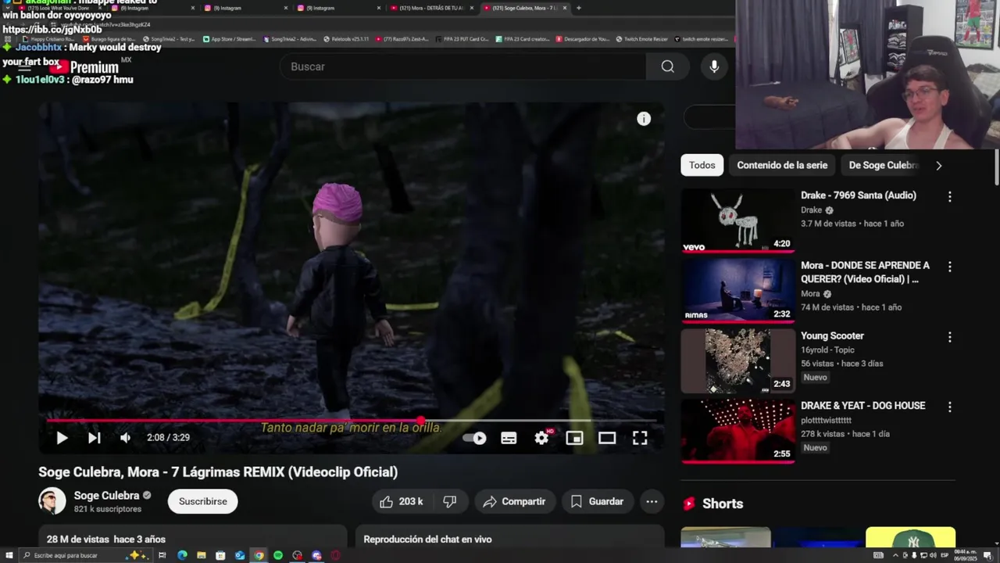Switch to Mora DETRÁS DE TU browser tab
The width and height of the screenshot is (1000, 563).
[431, 8]
